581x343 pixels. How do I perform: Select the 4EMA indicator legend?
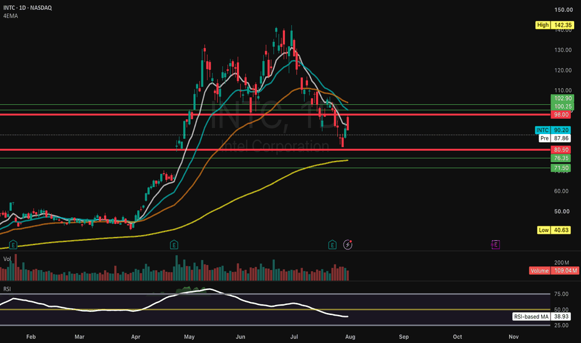[11, 16]
